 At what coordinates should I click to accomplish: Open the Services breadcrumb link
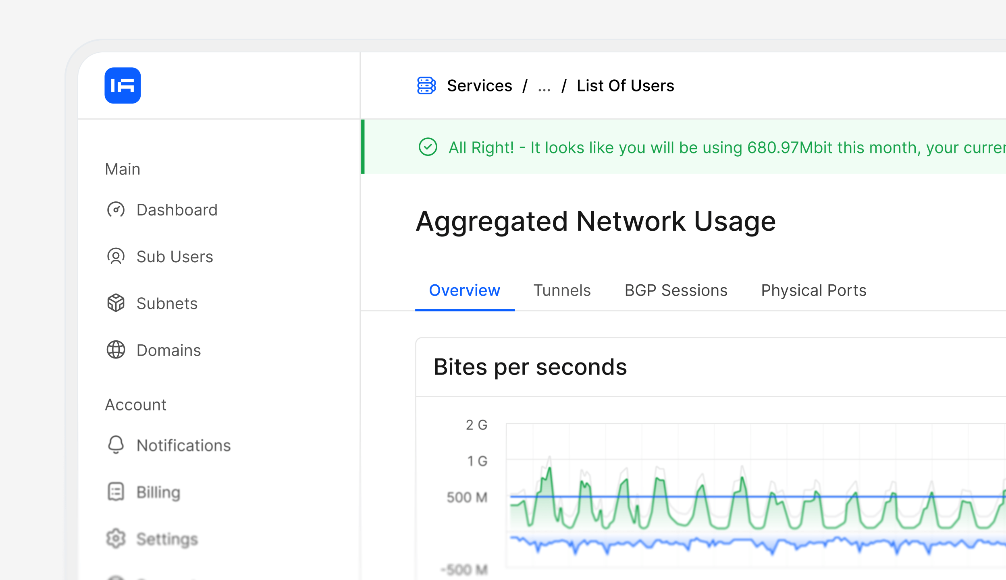click(479, 86)
